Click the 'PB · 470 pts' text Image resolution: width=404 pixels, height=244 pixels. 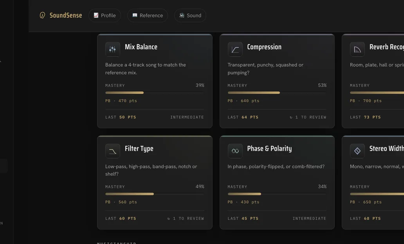tap(121, 100)
